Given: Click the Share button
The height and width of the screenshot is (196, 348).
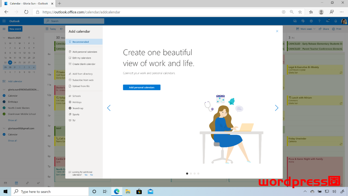Looking at the screenshot, I should pyautogui.click(x=324, y=29).
